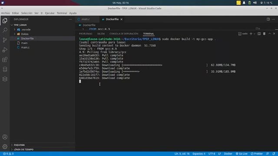Switch to the SALIDA panel tab
278x156 pixels.
tap(101, 34)
